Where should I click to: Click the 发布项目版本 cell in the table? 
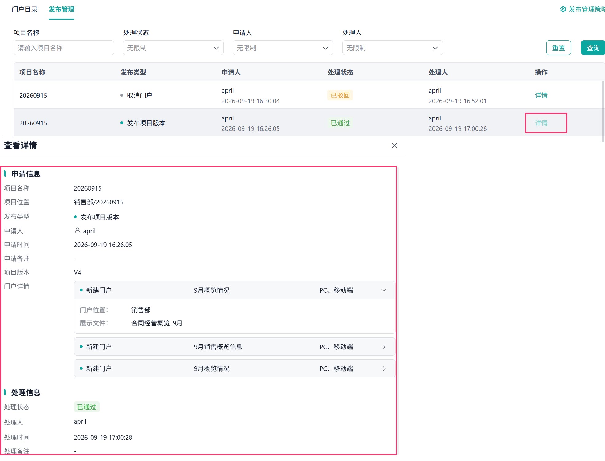pyautogui.click(x=143, y=123)
